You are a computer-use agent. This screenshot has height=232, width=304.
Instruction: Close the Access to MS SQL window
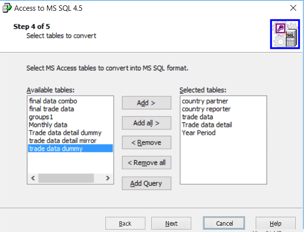pyautogui.click(x=293, y=8)
